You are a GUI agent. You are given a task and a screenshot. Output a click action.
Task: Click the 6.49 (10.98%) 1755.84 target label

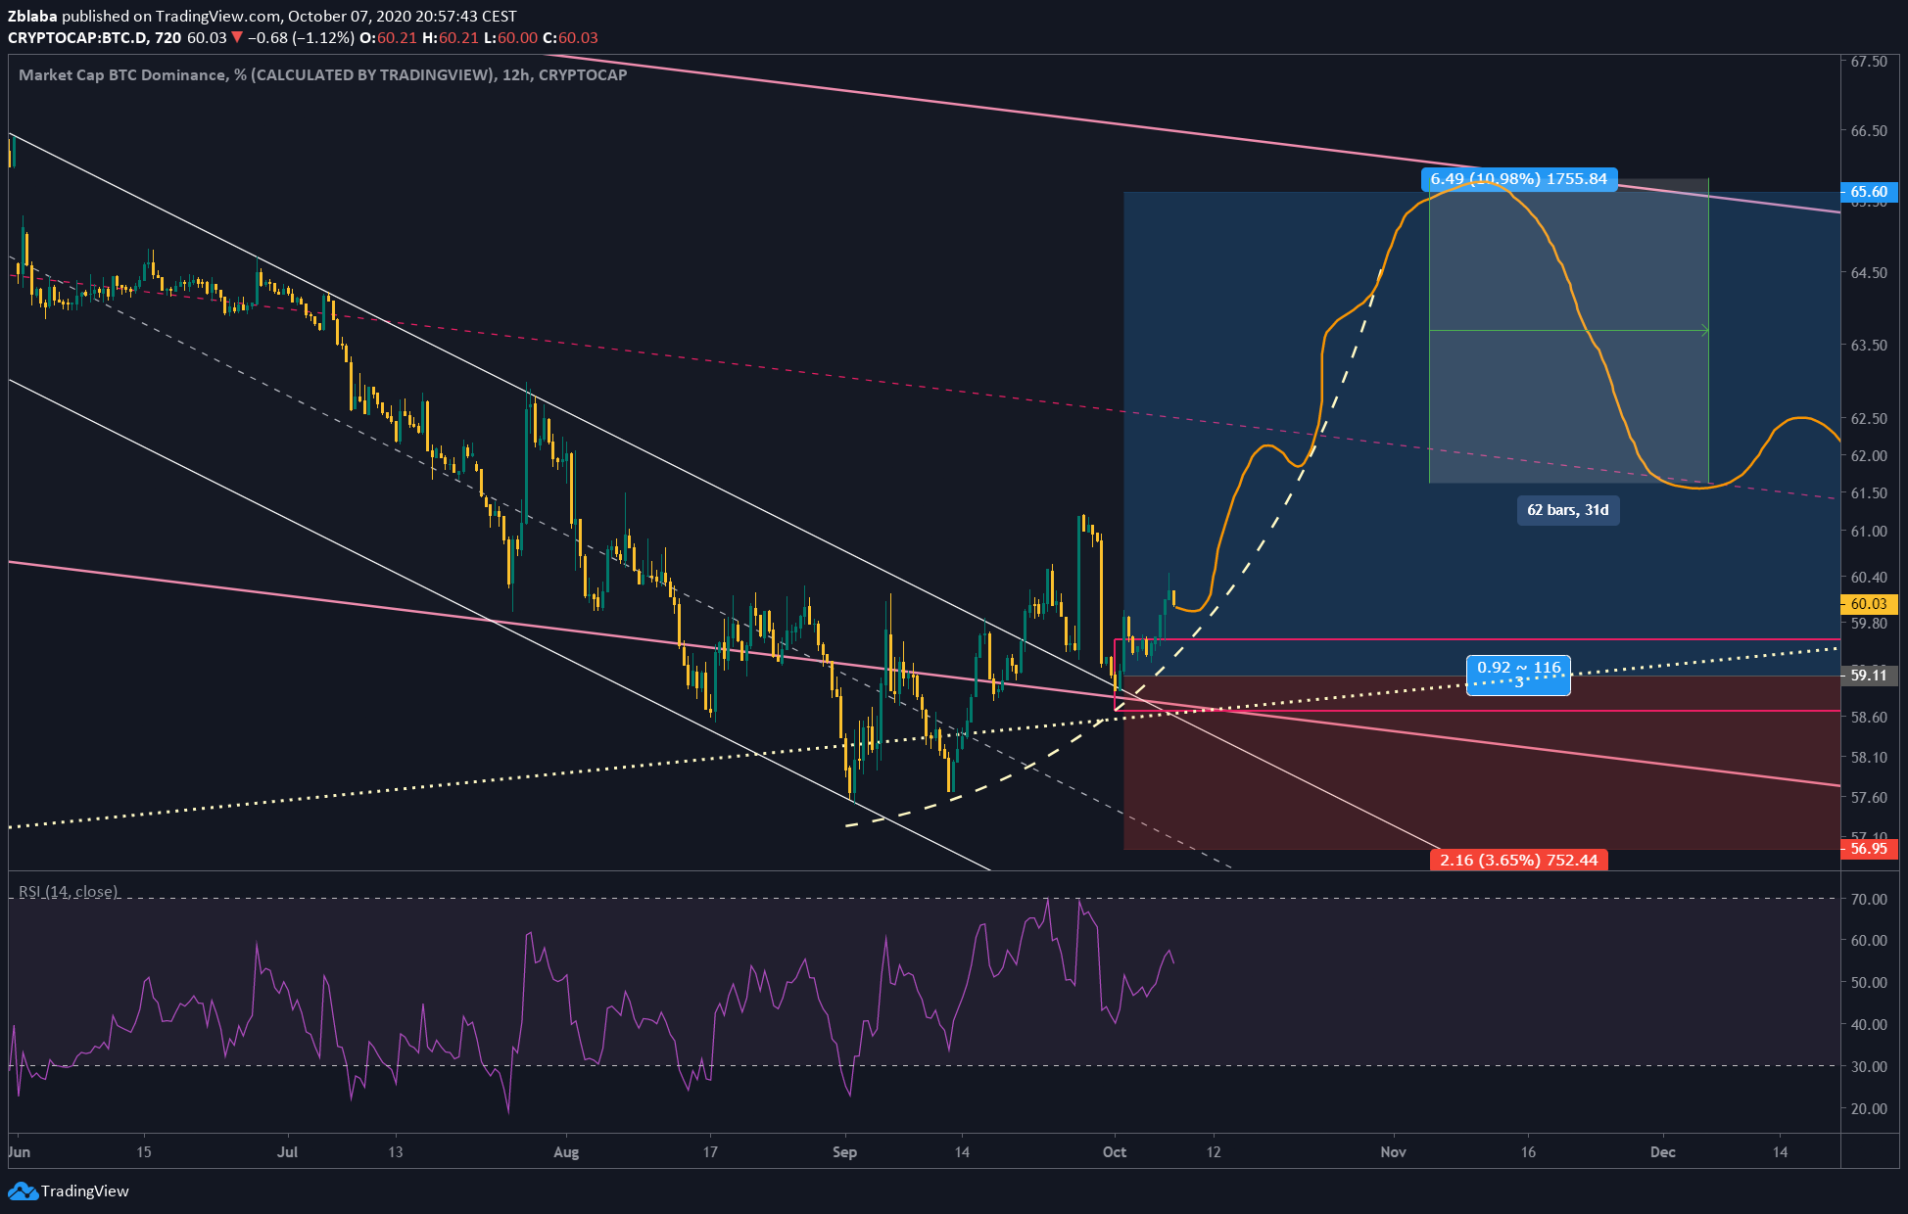coord(1518,179)
